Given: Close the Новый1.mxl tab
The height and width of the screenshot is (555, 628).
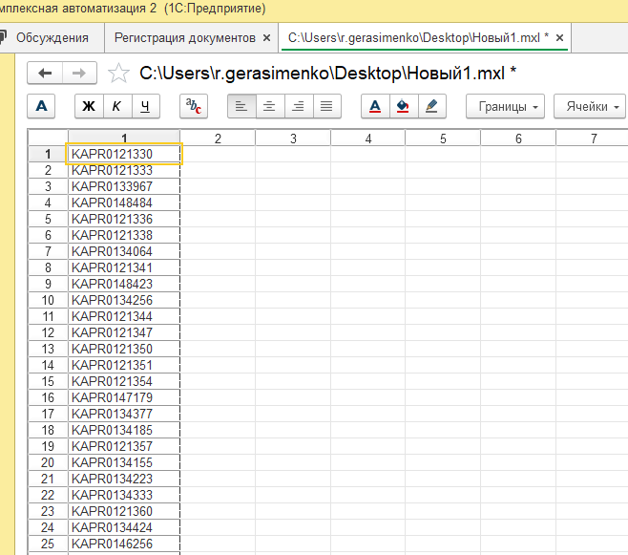Looking at the screenshot, I should 560,38.
